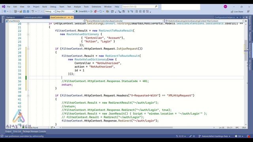This screenshot has width=253, height=142.
Task: Click the vertical scrollbar thumb of the editor
Action: coord(245,50)
